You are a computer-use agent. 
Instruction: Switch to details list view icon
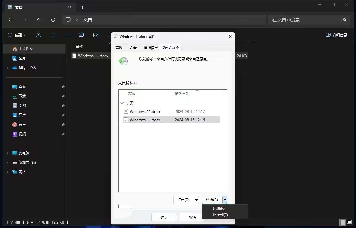(343, 222)
